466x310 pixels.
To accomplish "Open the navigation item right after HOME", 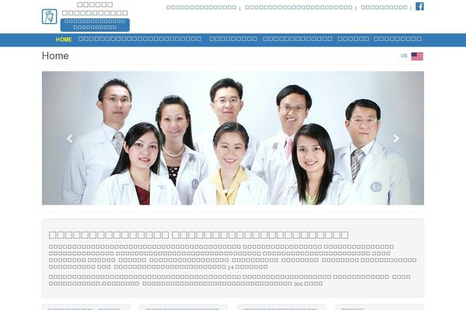I will click(140, 39).
